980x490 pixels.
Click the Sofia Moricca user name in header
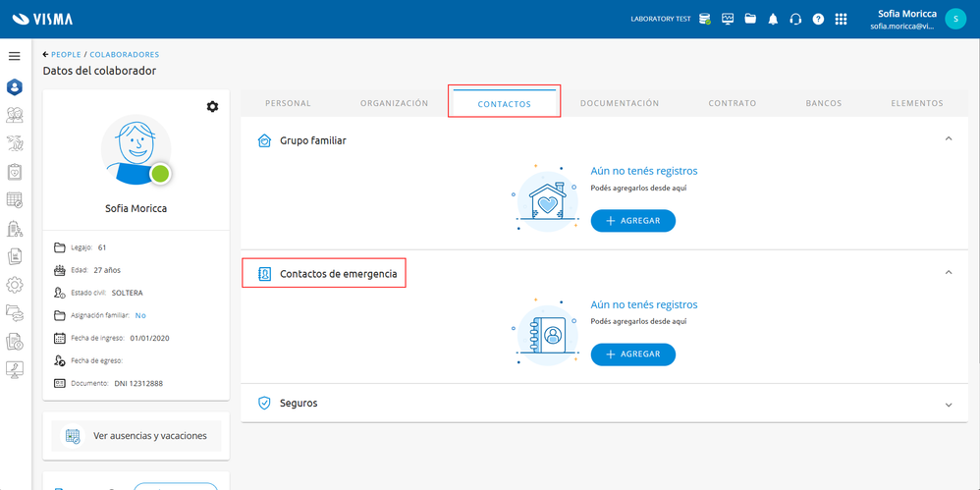click(x=907, y=13)
